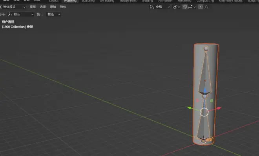Toggle proportional editing dot button

201,7
